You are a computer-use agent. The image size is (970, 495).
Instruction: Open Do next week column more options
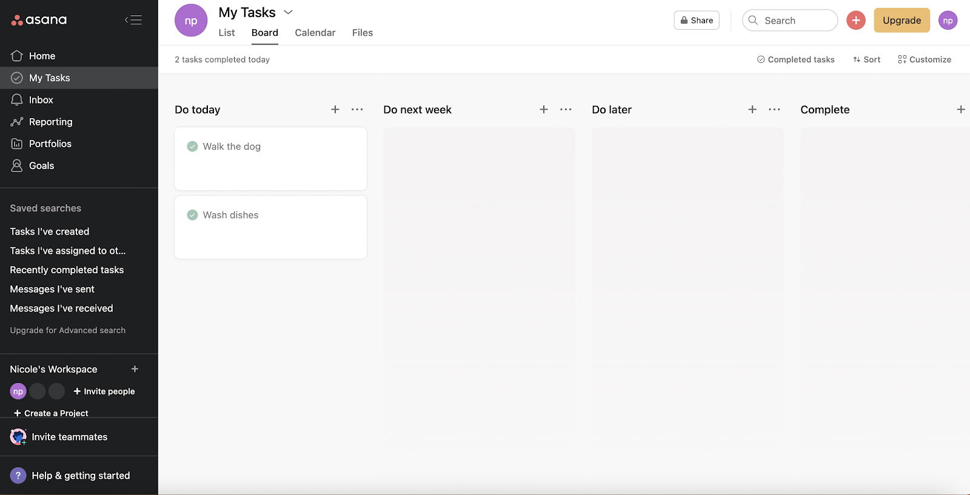point(566,110)
